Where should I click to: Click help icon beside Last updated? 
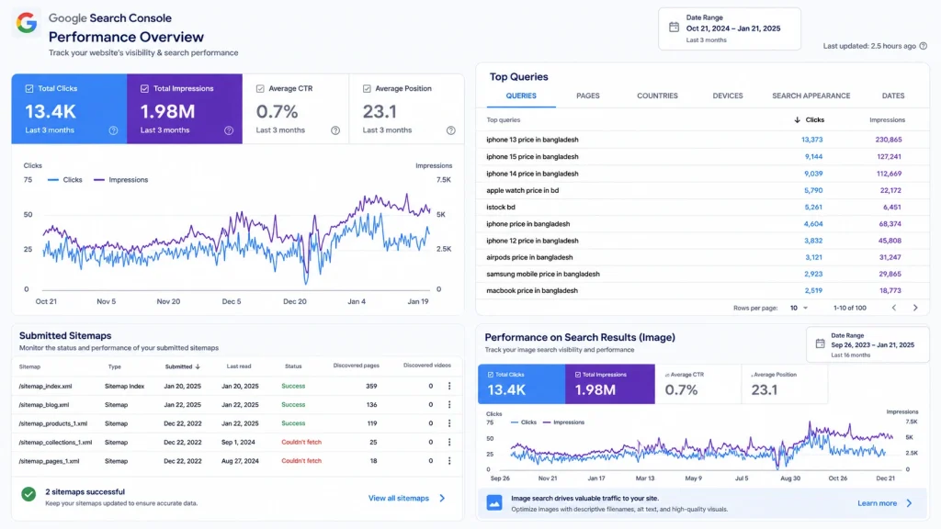[923, 46]
